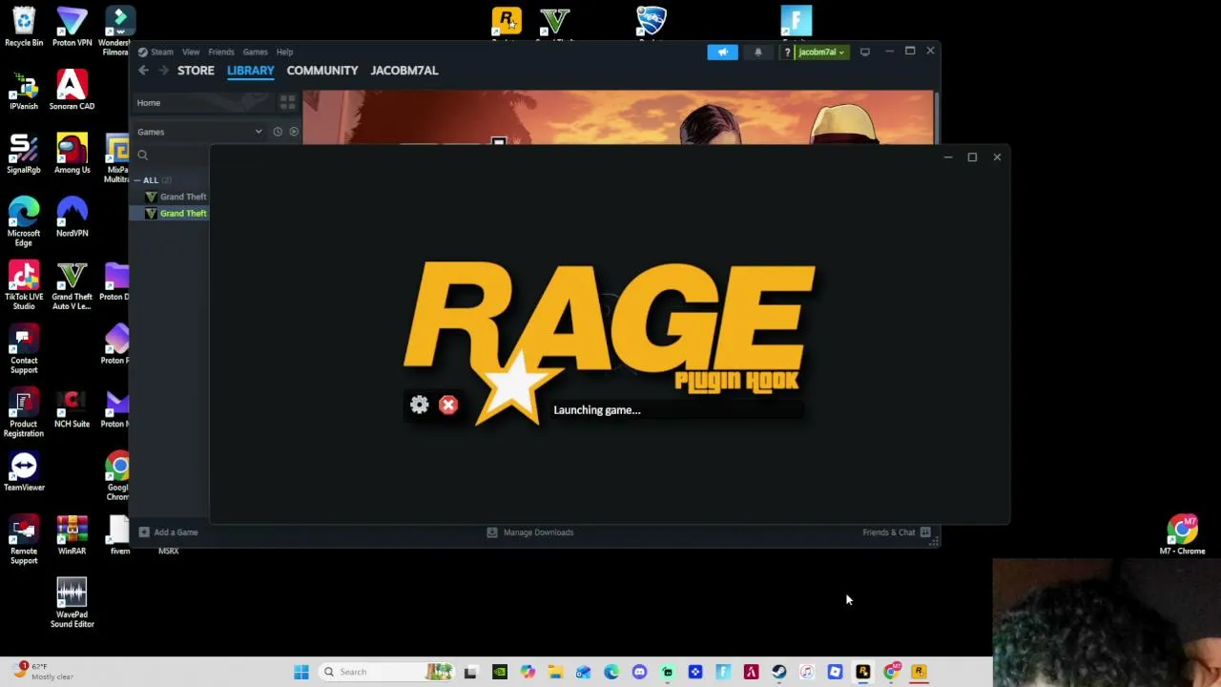Cancel launch with the red X icon

448,406
